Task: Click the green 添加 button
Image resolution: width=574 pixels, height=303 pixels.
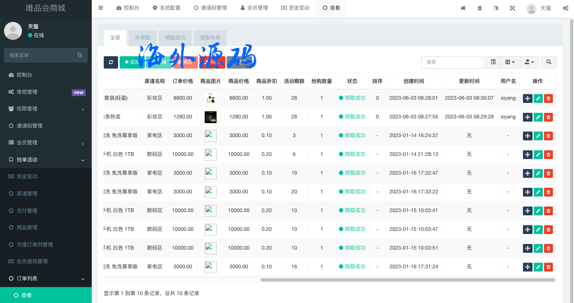Action: click(132, 62)
